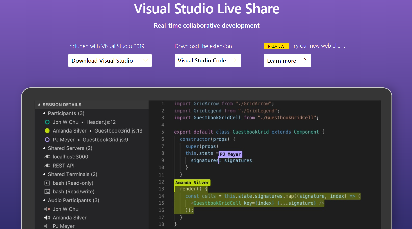The width and height of the screenshot is (412, 229).
Task: Click 'Try our new web client' text
Action: [x=318, y=46]
